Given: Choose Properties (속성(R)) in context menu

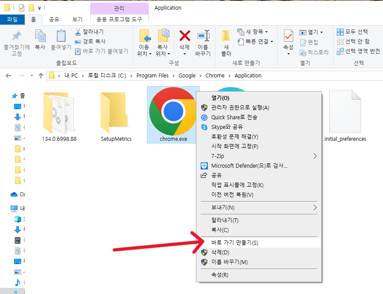Looking at the screenshot, I should (259, 275).
